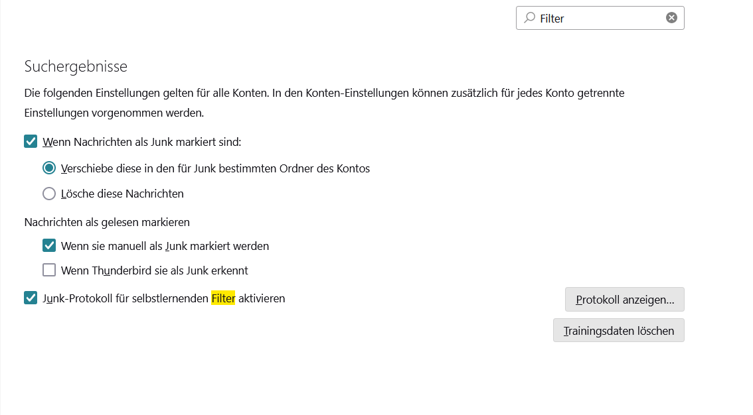753x415 pixels.
Task: Focus the Filter search input field
Action: (x=598, y=19)
